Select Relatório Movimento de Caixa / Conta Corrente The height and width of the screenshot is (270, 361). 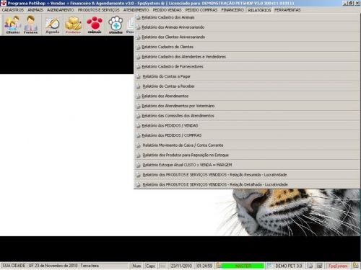tap(247, 145)
